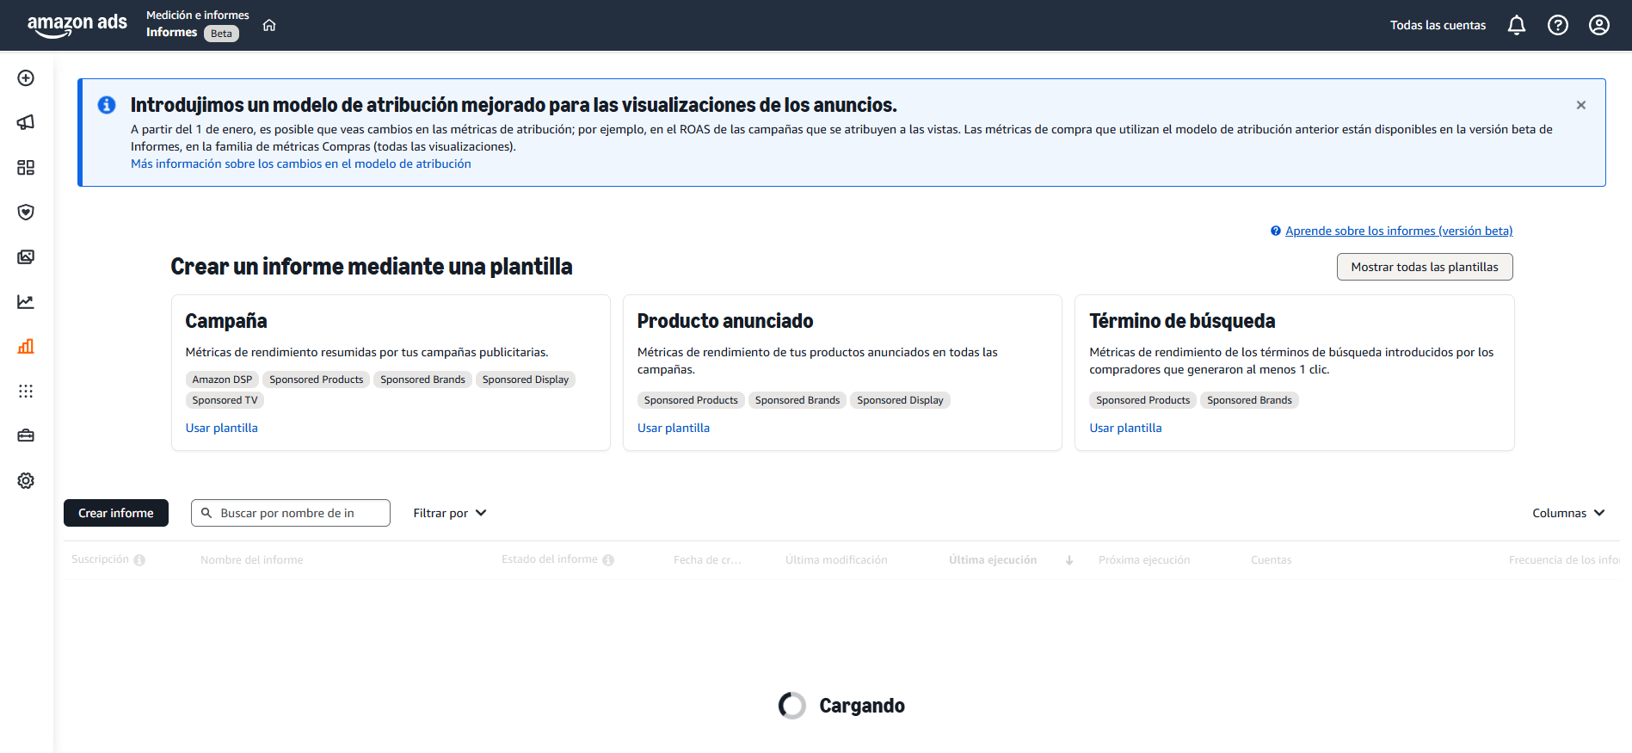Click the Amazon DSP tag in Campaña card
This screenshot has width=1632, height=753.
coord(222,380)
